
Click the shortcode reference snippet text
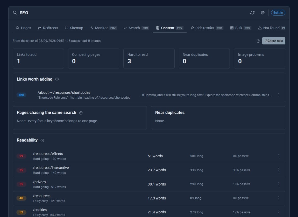click(x=206, y=95)
